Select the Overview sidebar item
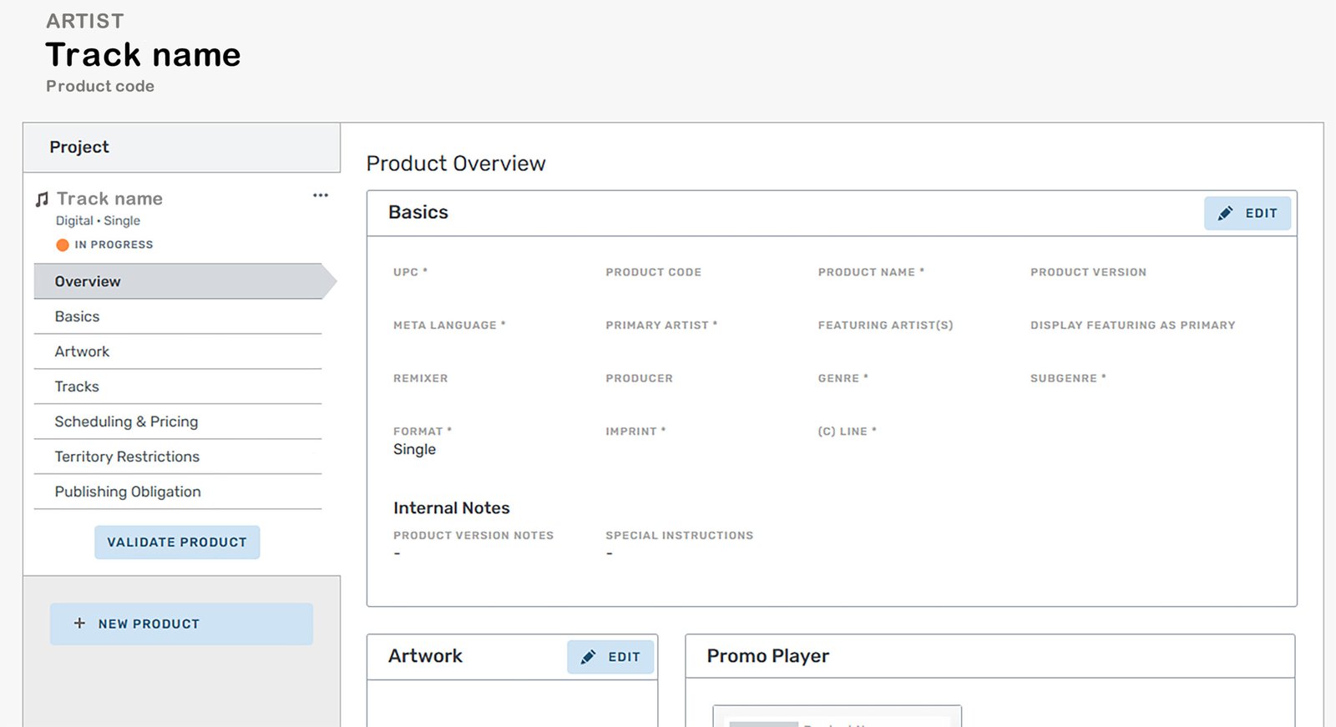1336x727 pixels. pos(88,282)
